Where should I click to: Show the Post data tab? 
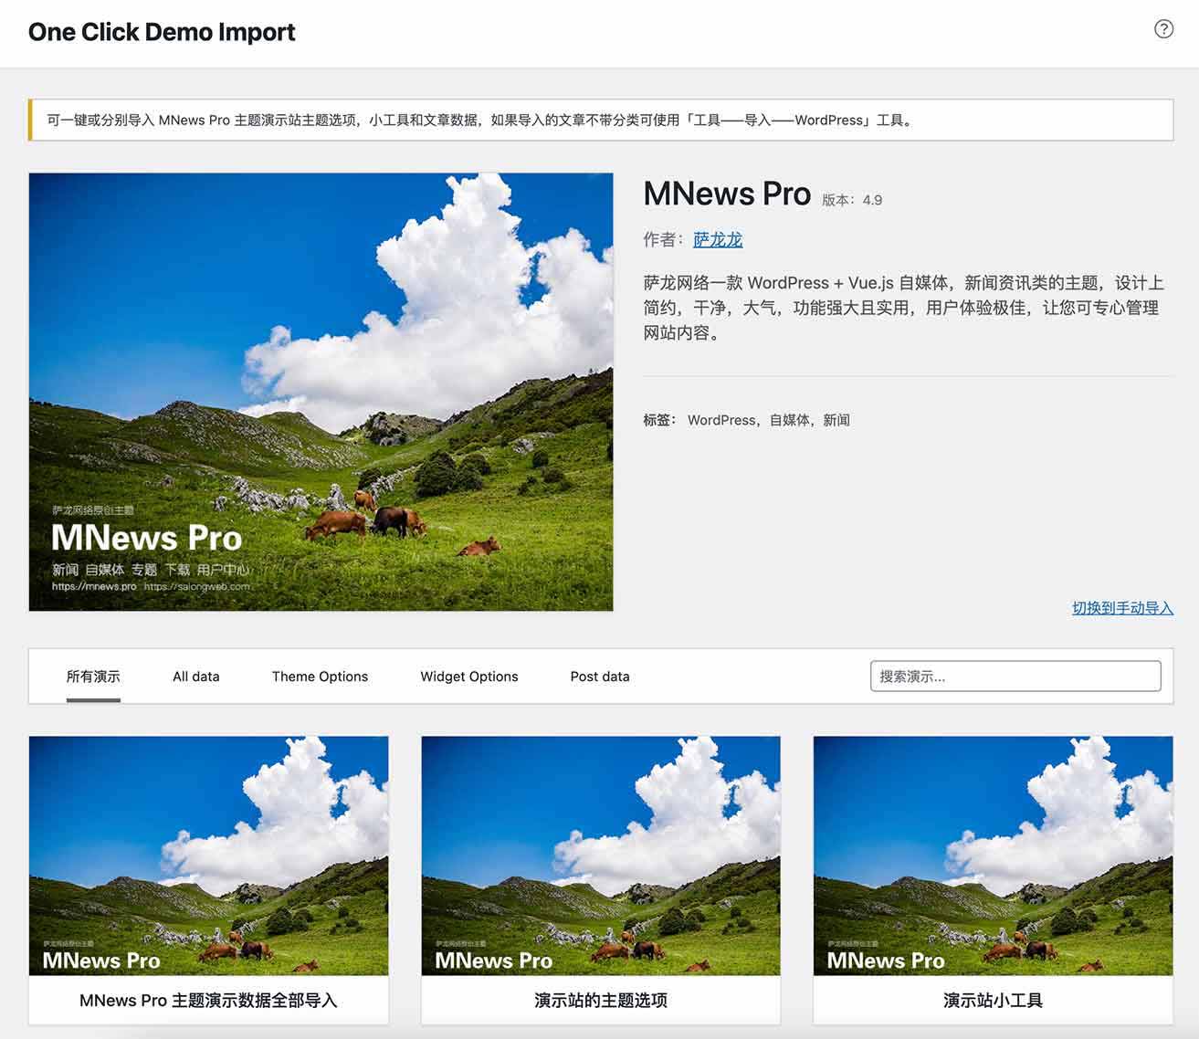(600, 677)
